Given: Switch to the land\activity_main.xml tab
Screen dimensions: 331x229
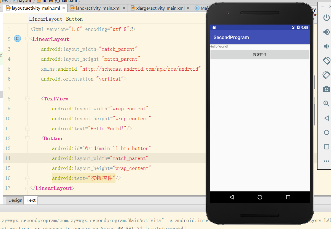Looking at the screenshot, I should (98, 8).
